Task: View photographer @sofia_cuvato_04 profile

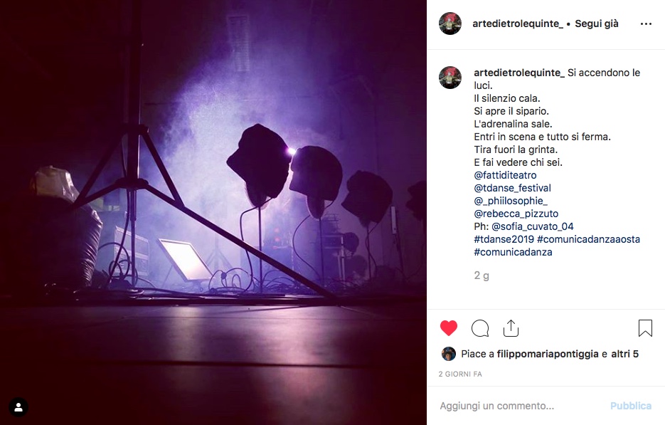Action: tap(532, 226)
